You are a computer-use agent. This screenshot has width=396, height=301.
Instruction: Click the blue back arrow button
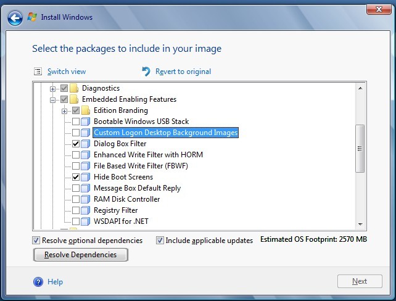[15, 18]
